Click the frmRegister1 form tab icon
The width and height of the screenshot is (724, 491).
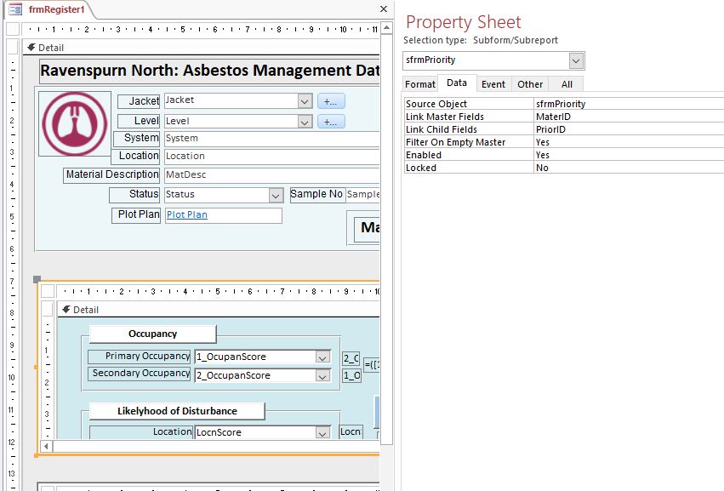(x=15, y=9)
